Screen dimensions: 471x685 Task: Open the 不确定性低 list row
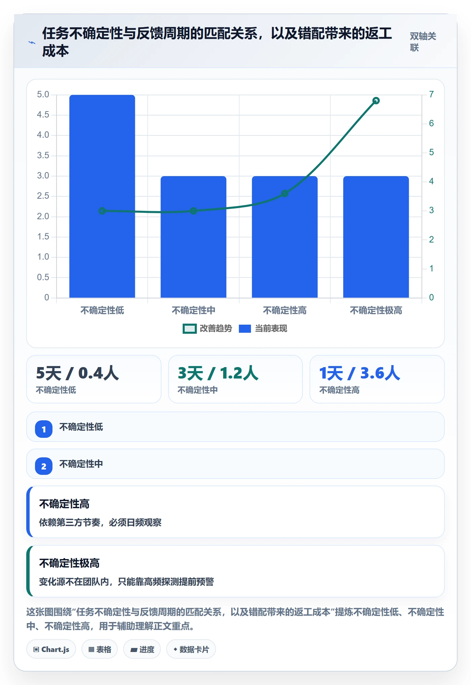click(235, 427)
